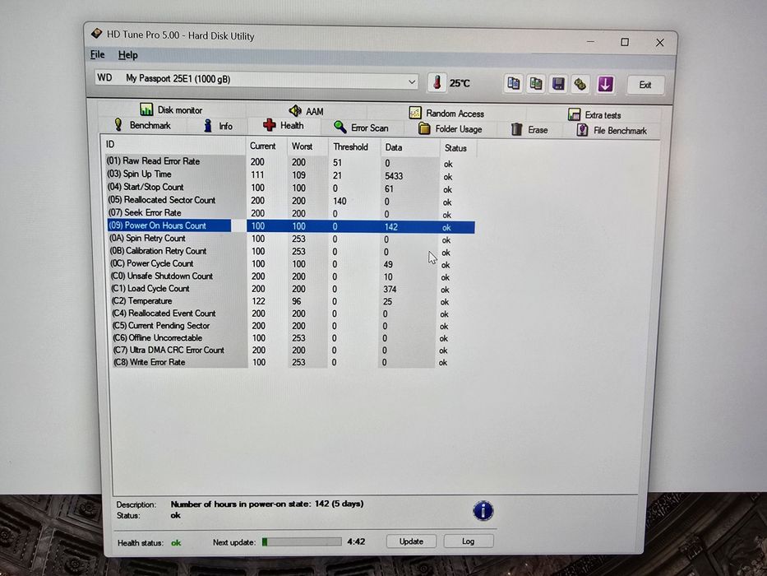
Task: Select the (09) Power On Hours Count row
Action: pos(290,225)
